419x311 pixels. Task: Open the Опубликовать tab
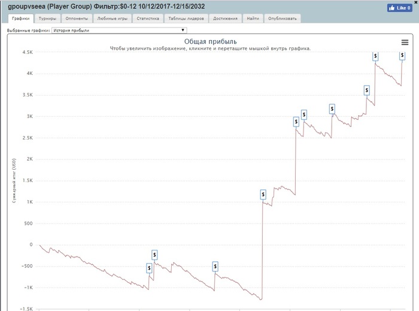point(283,19)
